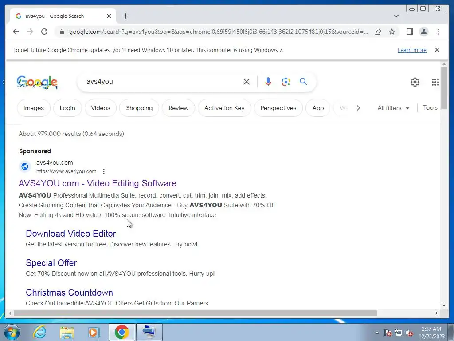This screenshot has width=454, height=341.
Task: Open Windows Media Player from taskbar
Action: (x=94, y=332)
